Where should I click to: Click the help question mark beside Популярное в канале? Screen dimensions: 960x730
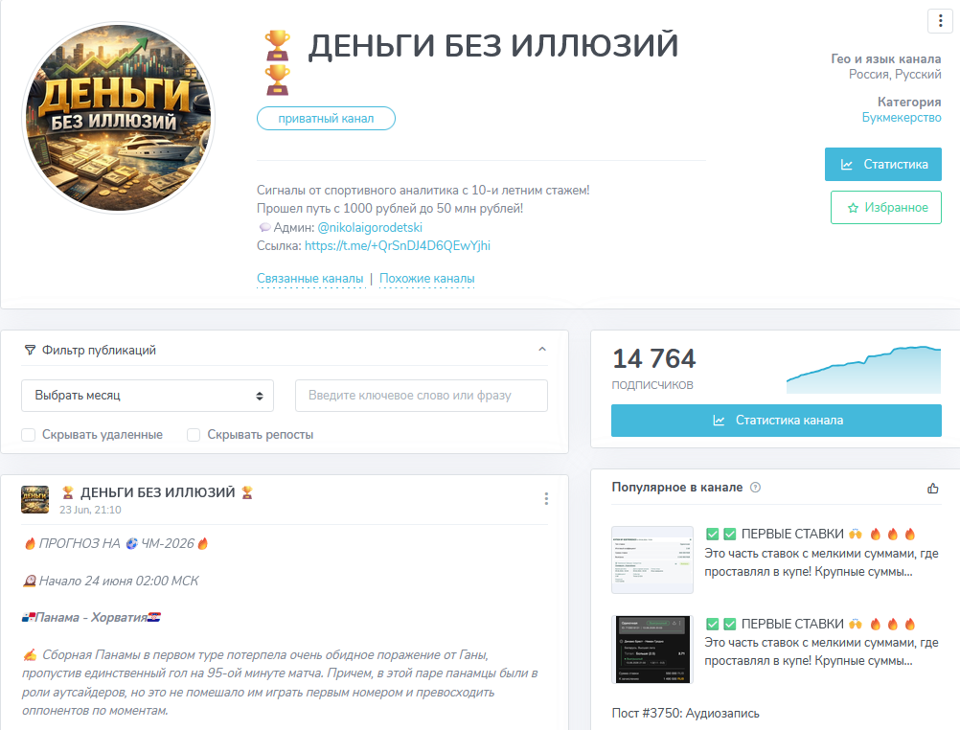756,488
